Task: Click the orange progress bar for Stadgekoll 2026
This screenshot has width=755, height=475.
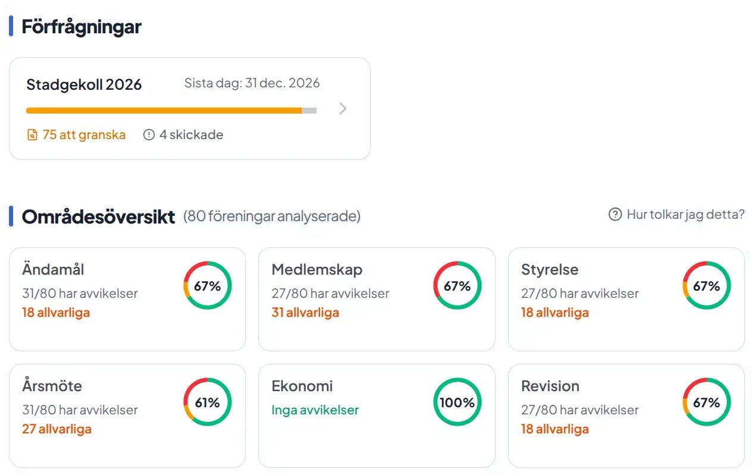Action: click(x=167, y=111)
